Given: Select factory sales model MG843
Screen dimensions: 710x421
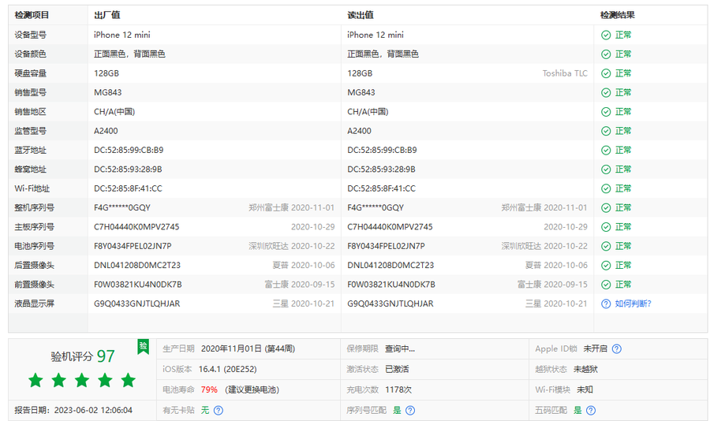Looking at the screenshot, I should tap(108, 92).
